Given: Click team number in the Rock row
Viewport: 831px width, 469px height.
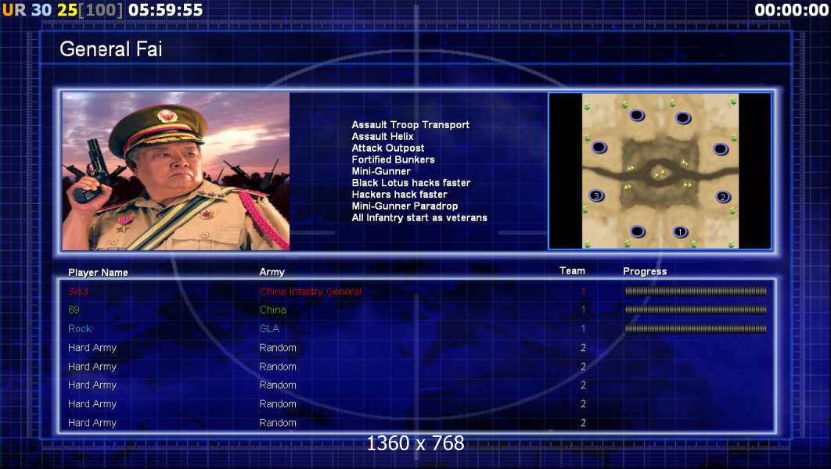Looking at the screenshot, I should [583, 329].
